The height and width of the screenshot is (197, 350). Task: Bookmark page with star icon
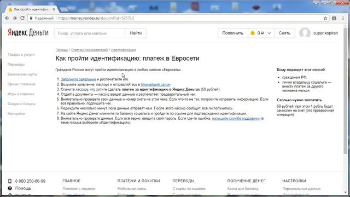click(325, 18)
